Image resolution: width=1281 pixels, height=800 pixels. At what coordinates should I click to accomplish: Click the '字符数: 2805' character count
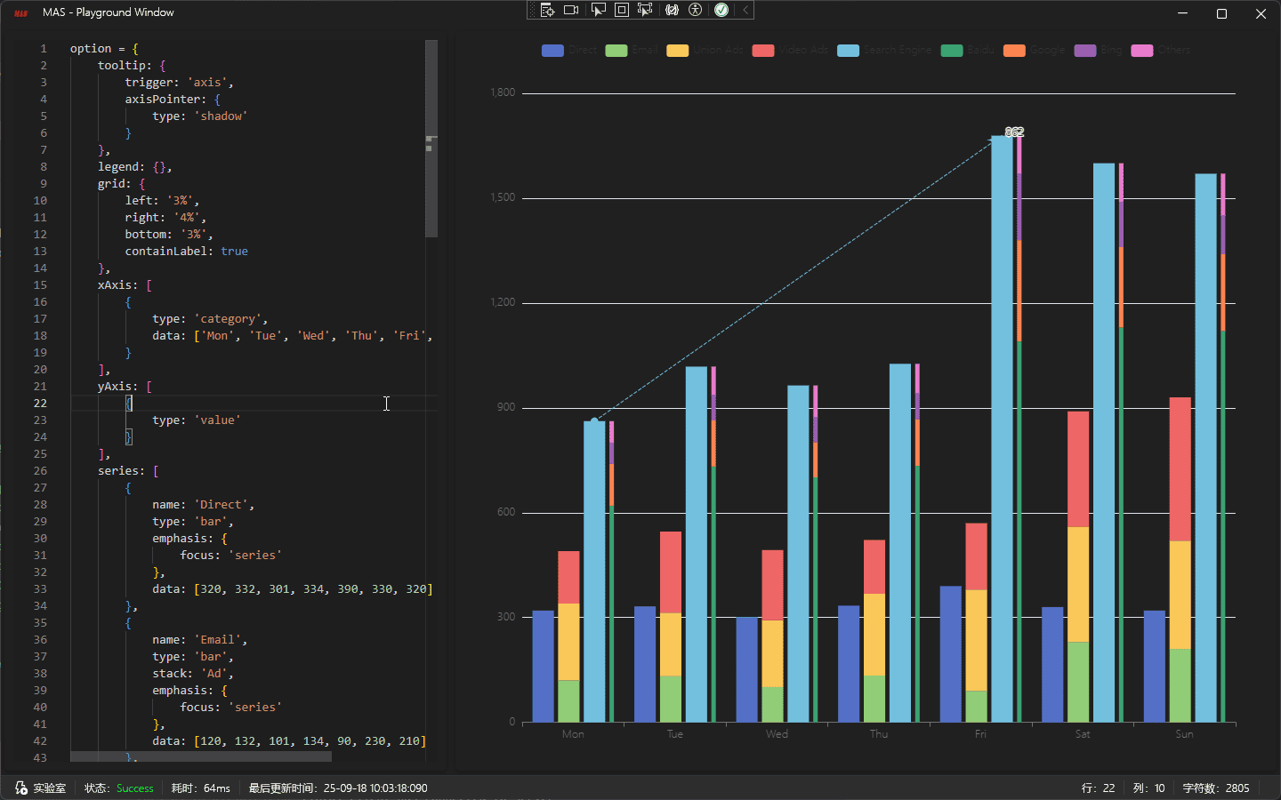coord(1216,788)
